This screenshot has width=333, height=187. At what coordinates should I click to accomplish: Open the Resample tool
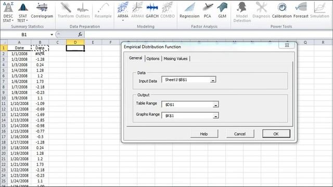click(x=103, y=10)
